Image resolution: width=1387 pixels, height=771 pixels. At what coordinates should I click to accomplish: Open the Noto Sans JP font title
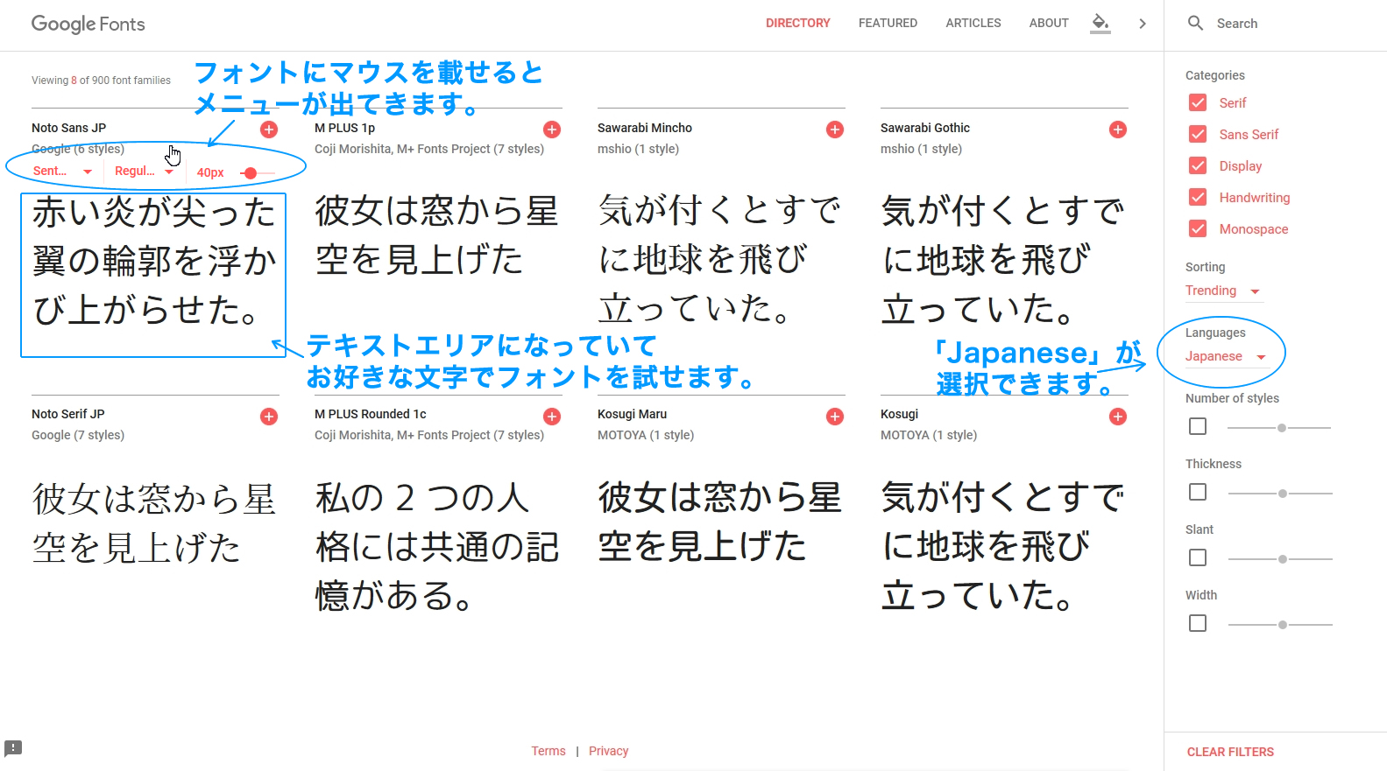click(x=68, y=128)
